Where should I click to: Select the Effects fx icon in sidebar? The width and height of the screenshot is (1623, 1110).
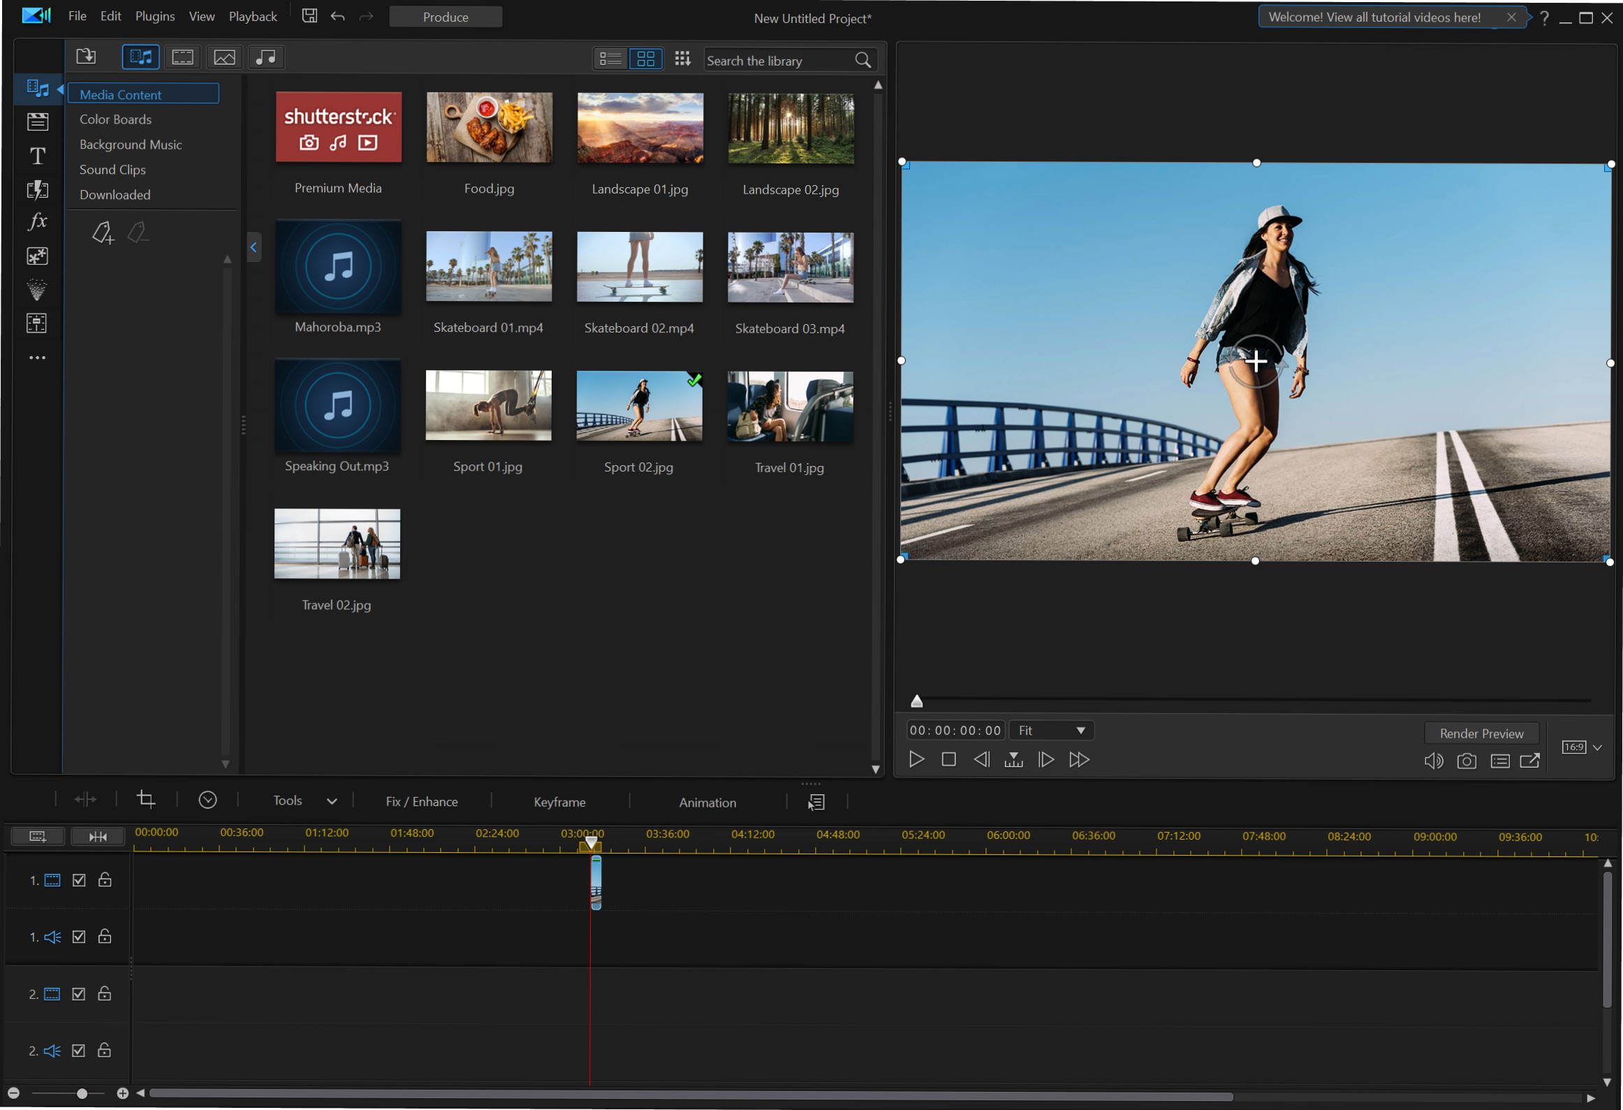36,221
